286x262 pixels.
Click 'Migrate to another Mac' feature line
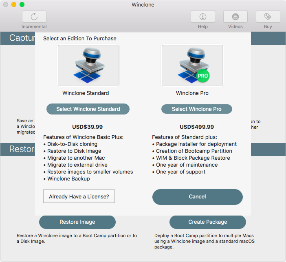click(76, 158)
